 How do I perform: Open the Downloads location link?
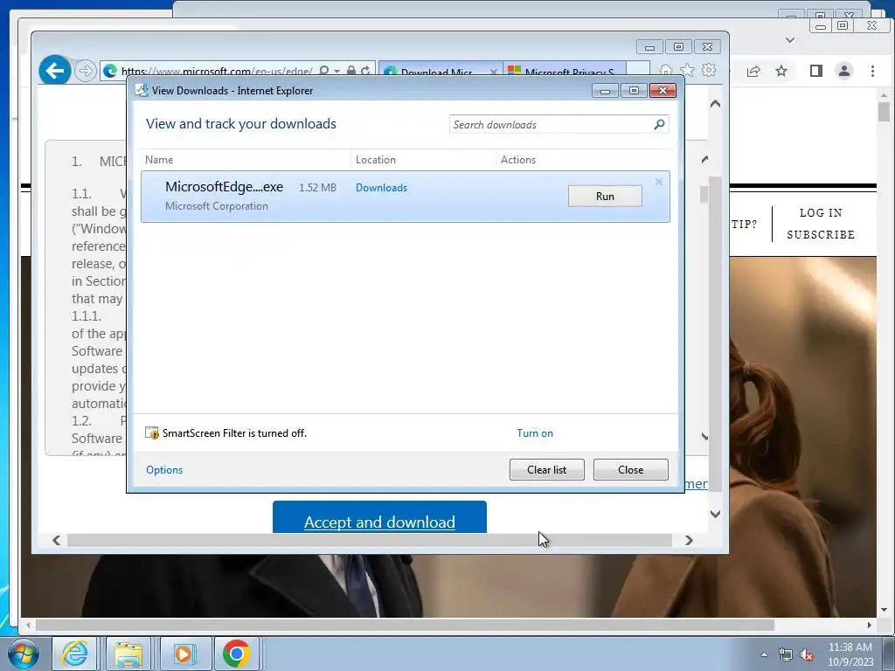381,188
